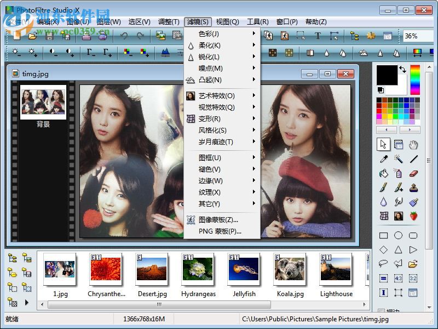Select the Clone Stamp tool
This screenshot has width=438, height=329.
414,188
